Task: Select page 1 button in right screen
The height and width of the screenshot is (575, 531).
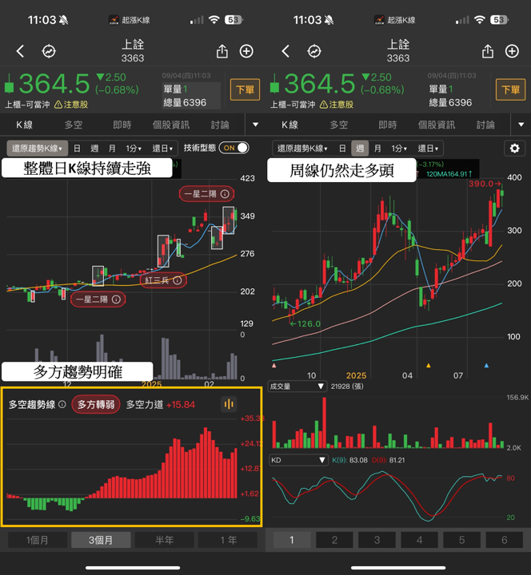Action: pos(292,540)
